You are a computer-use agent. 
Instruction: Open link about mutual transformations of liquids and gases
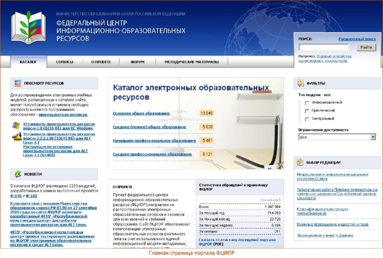pyautogui.click(x=333, y=225)
